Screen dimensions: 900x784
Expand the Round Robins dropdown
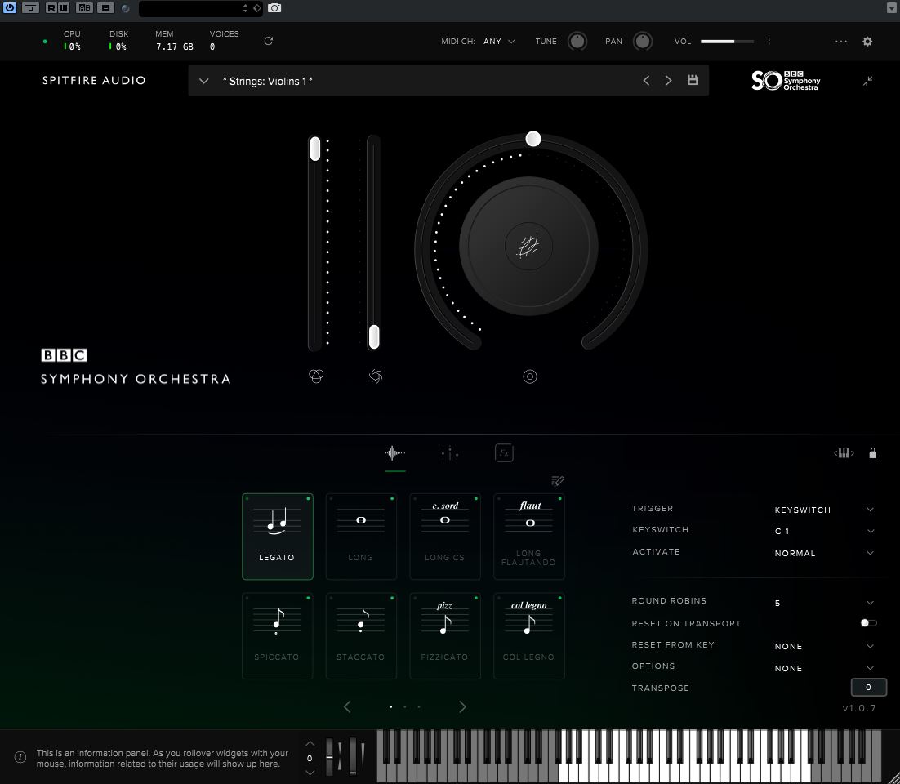pos(825,603)
